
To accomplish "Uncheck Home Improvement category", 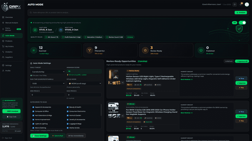I will click(33, 120).
